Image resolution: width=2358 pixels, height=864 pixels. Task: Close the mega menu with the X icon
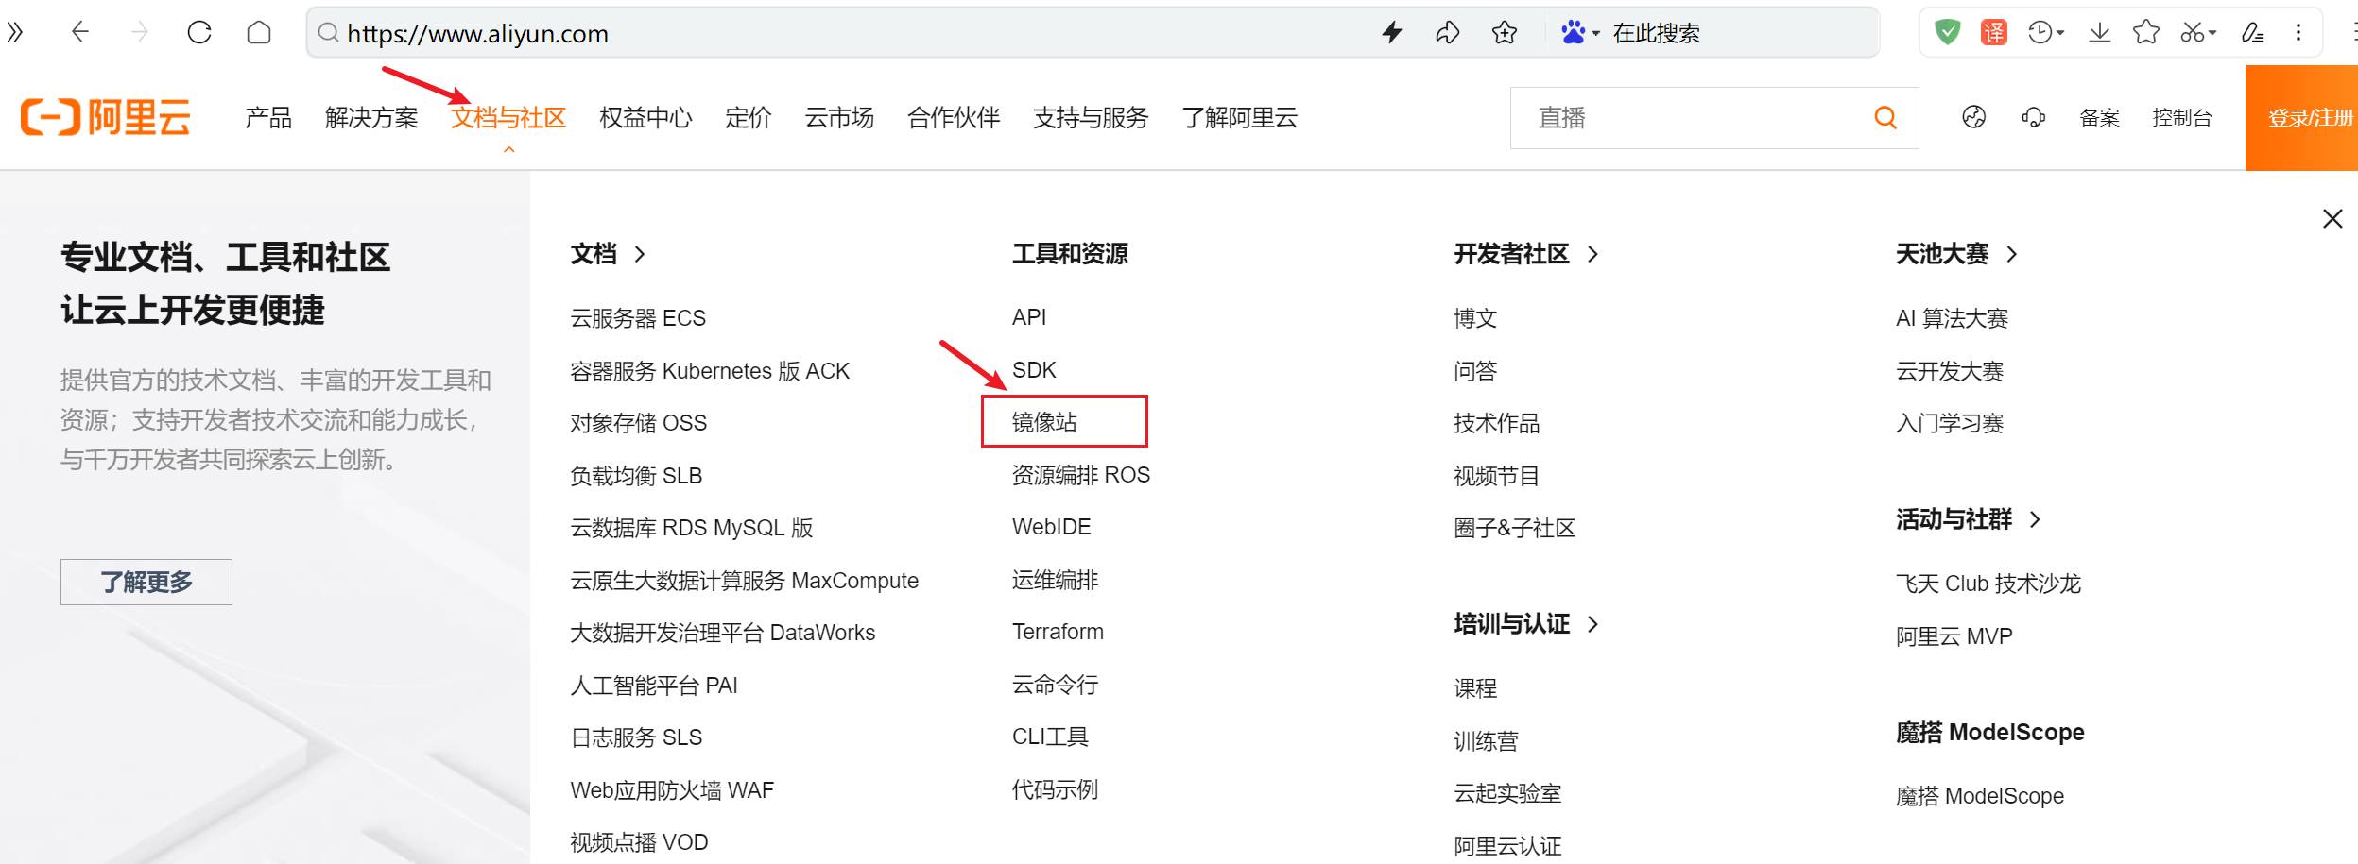(x=2332, y=219)
